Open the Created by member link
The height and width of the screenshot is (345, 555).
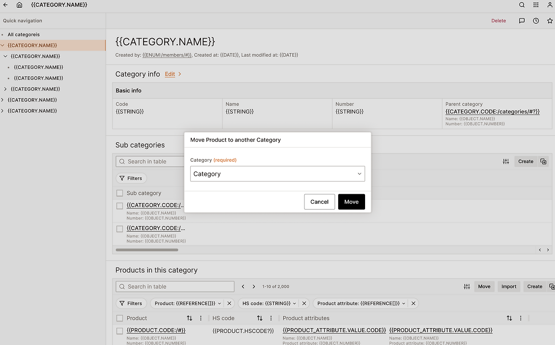click(167, 55)
